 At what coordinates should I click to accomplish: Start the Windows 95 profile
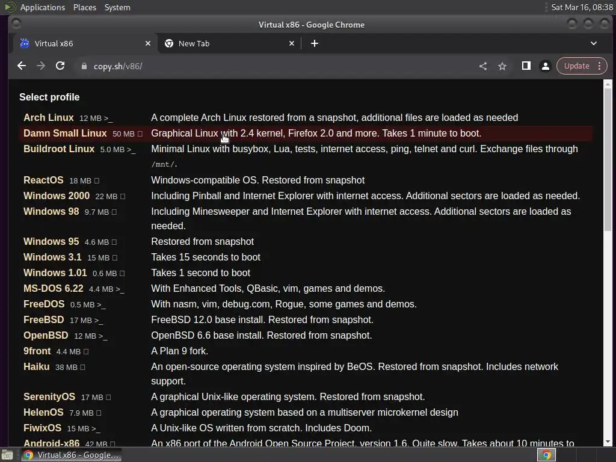pos(51,241)
